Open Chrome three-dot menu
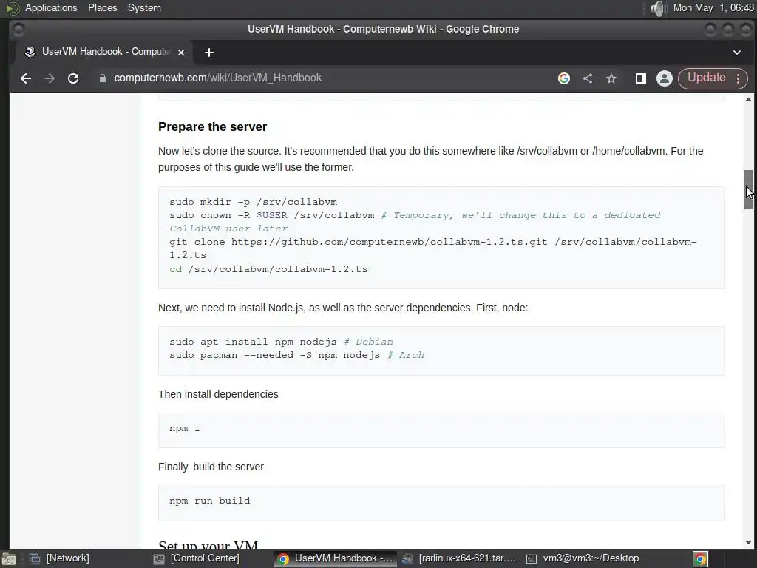The width and height of the screenshot is (757, 568). (739, 78)
